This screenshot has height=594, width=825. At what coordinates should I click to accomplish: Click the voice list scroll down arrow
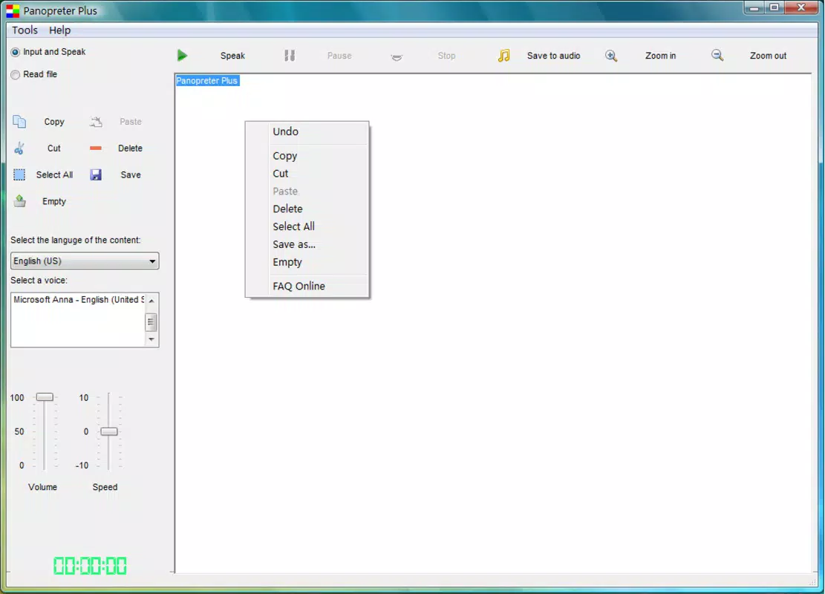coord(151,339)
